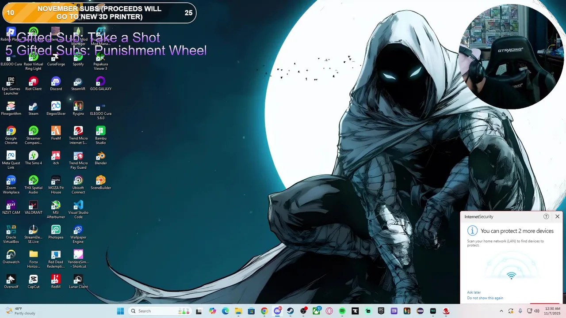Open help in the InternetSecurity popup
The height and width of the screenshot is (318, 566).
click(546, 216)
